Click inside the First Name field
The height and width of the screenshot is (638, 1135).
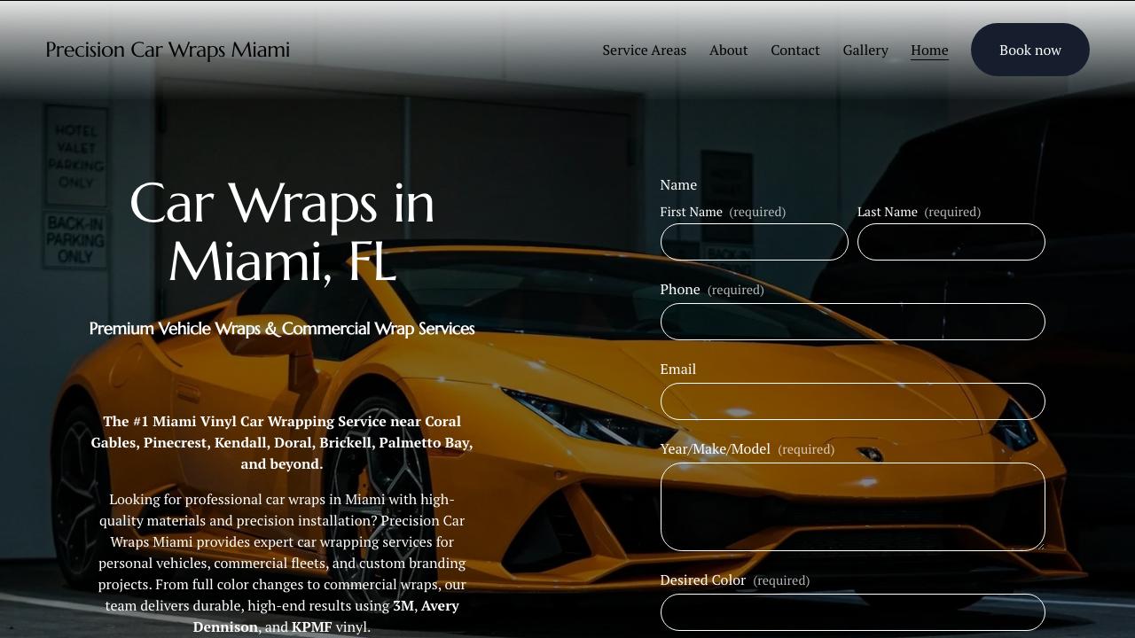click(754, 241)
